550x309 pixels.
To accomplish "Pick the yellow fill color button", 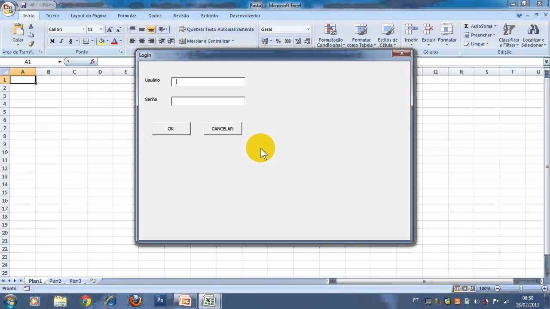I will tap(101, 41).
